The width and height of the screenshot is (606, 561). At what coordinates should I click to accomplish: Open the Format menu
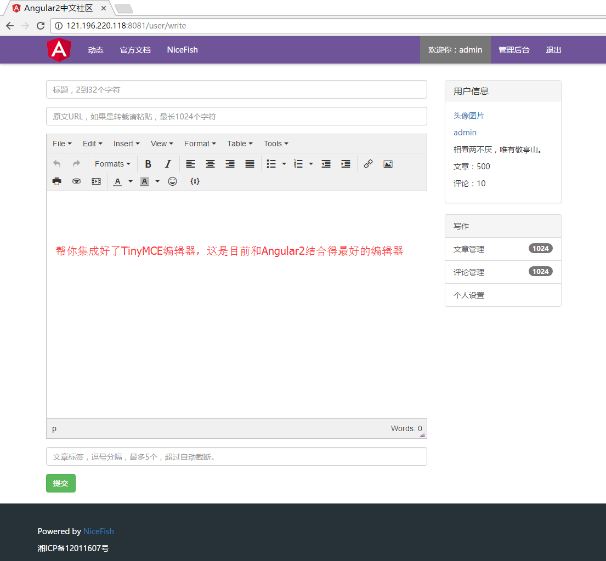200,144
